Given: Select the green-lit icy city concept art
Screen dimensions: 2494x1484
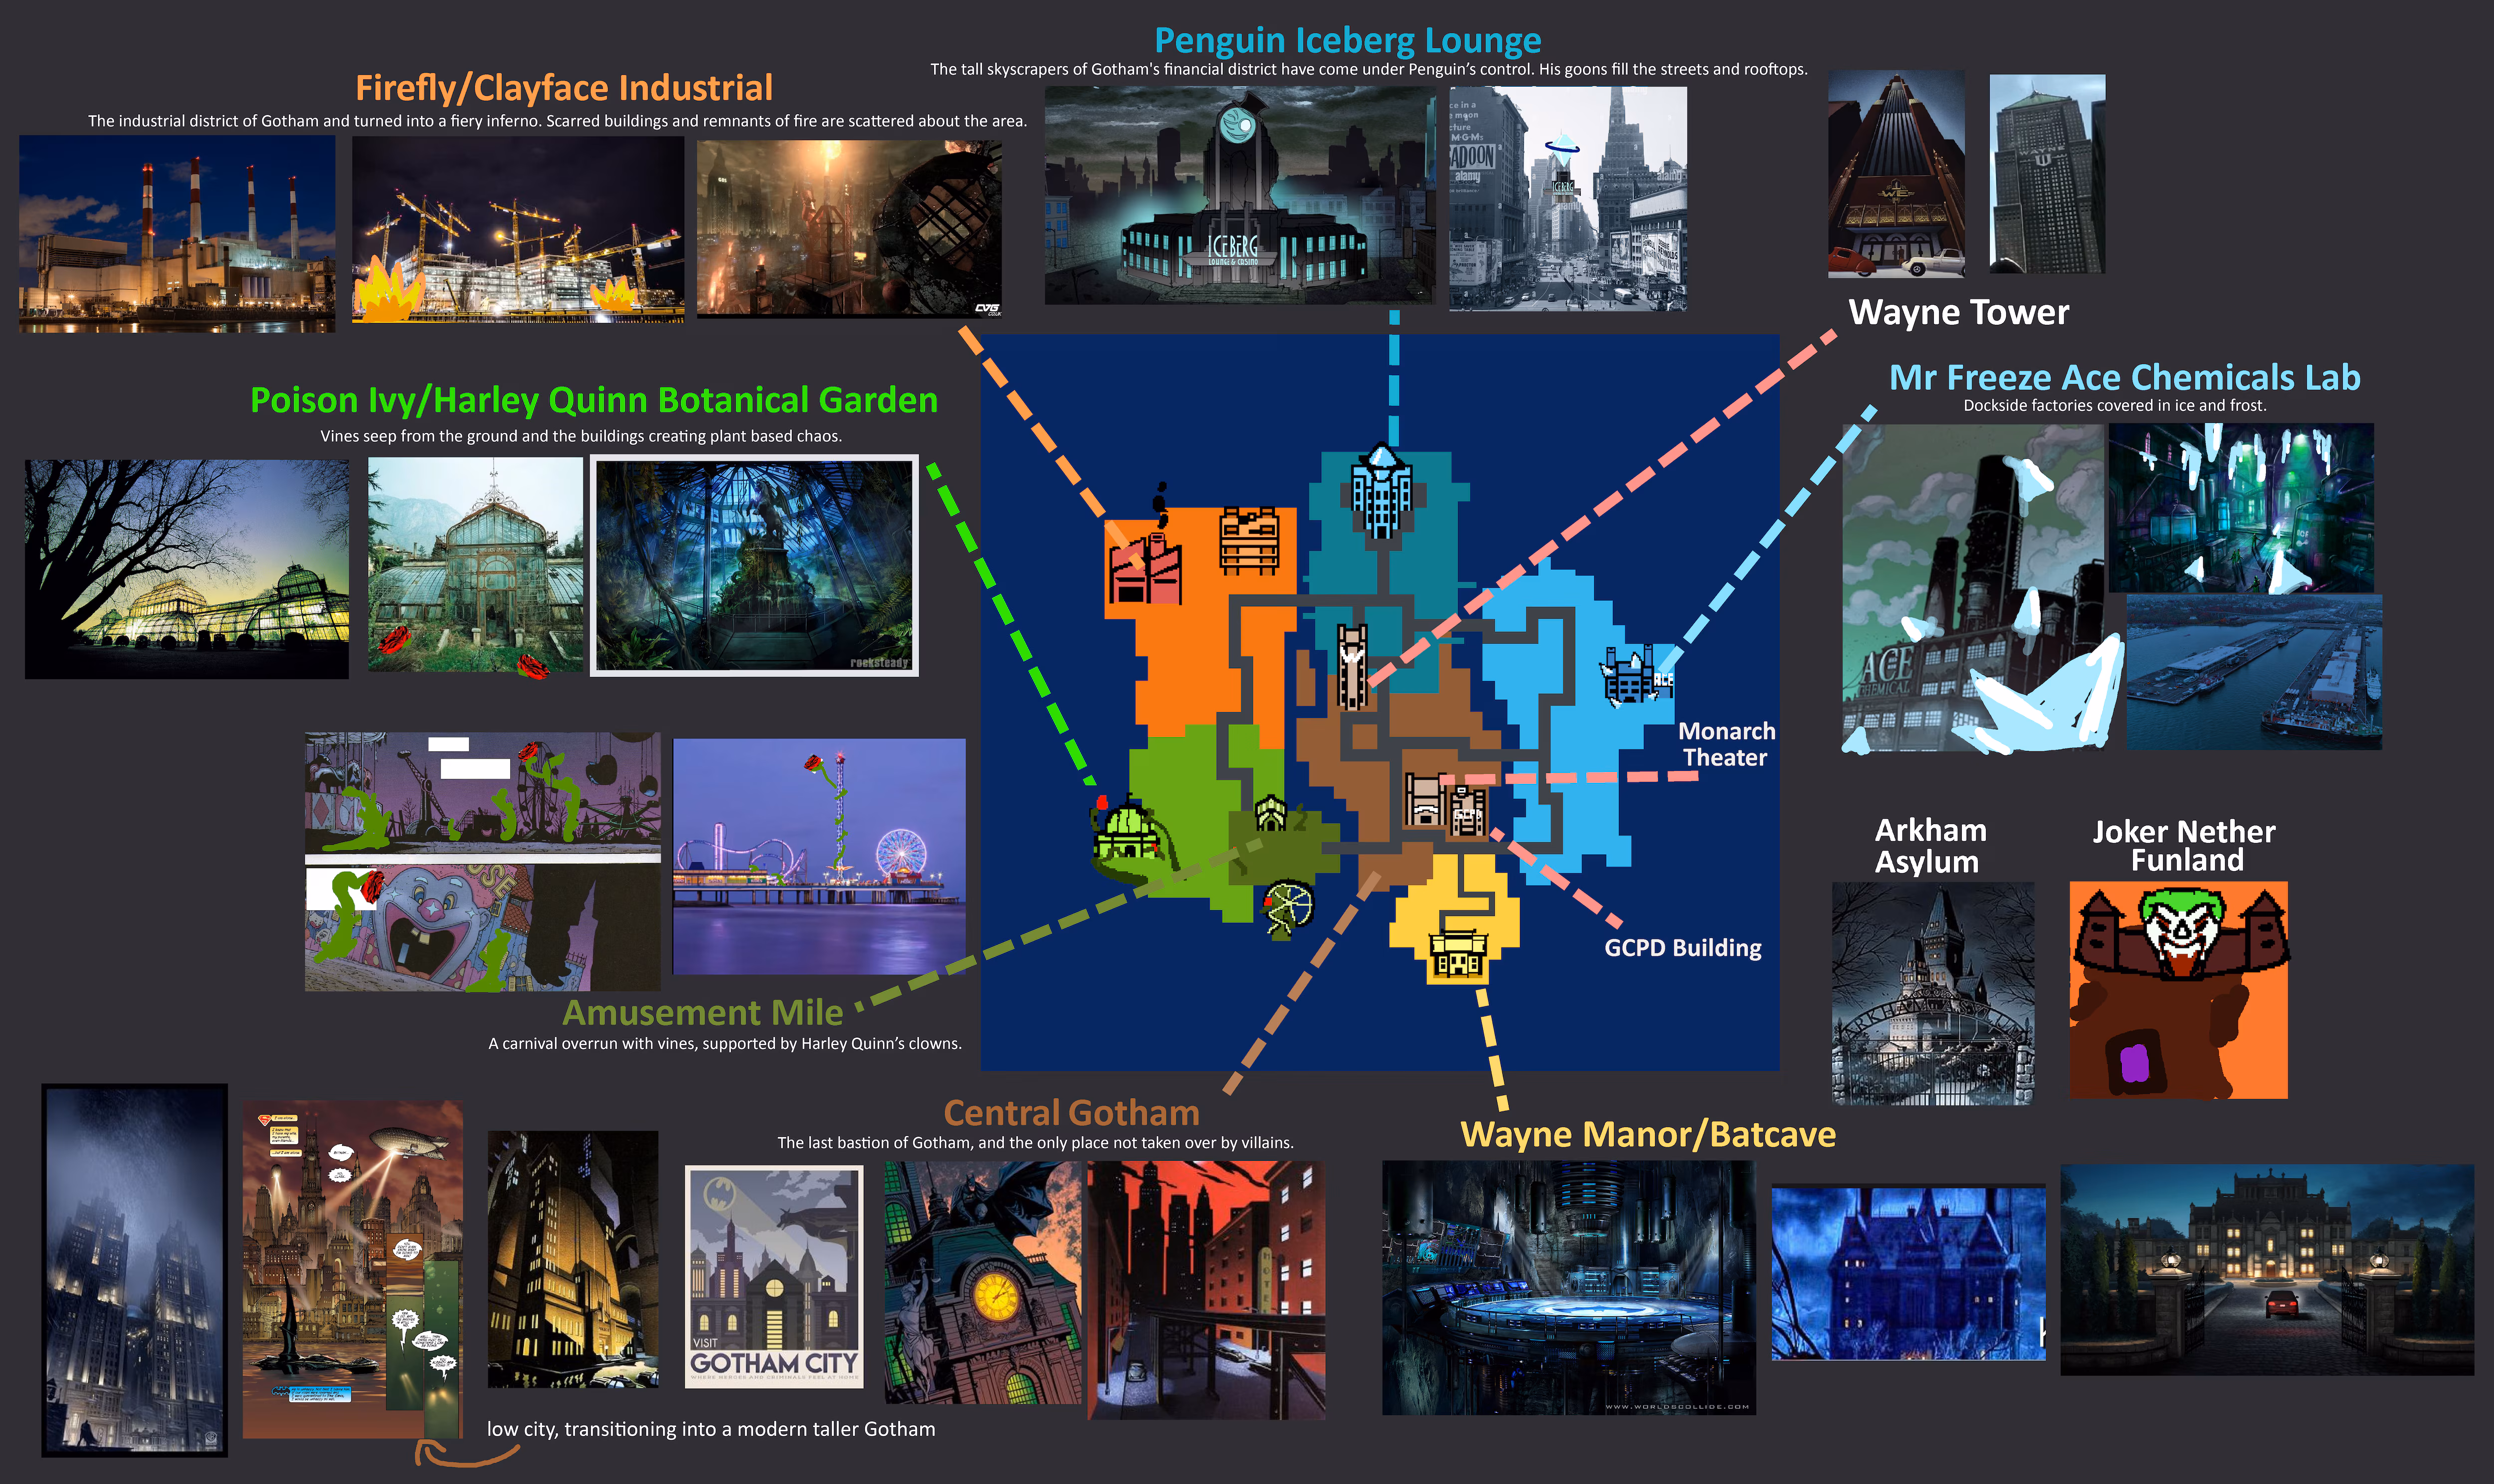Looking at the screenshot, I should click(2241, 508).
